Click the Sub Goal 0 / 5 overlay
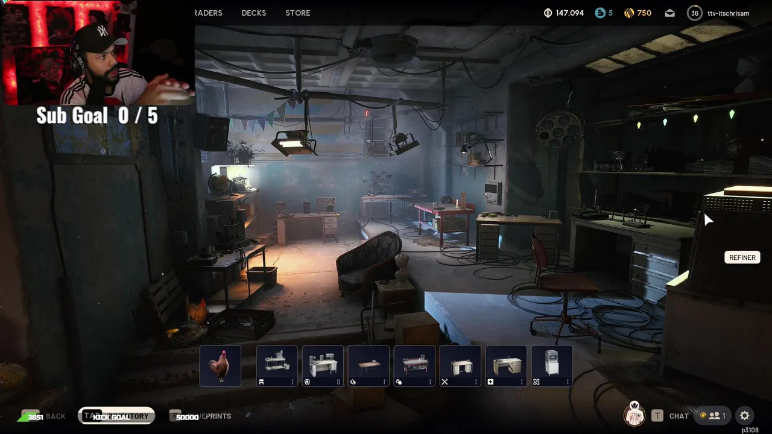 click(x=96, y=115)
